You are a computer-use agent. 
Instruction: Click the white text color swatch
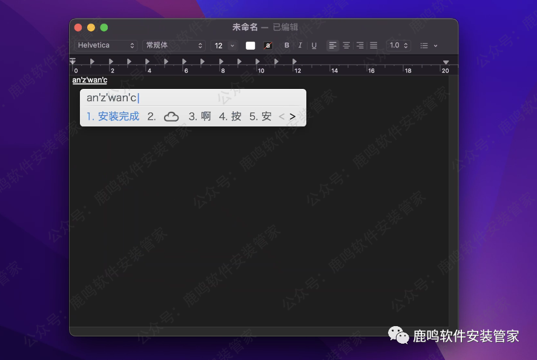[251, 45]
